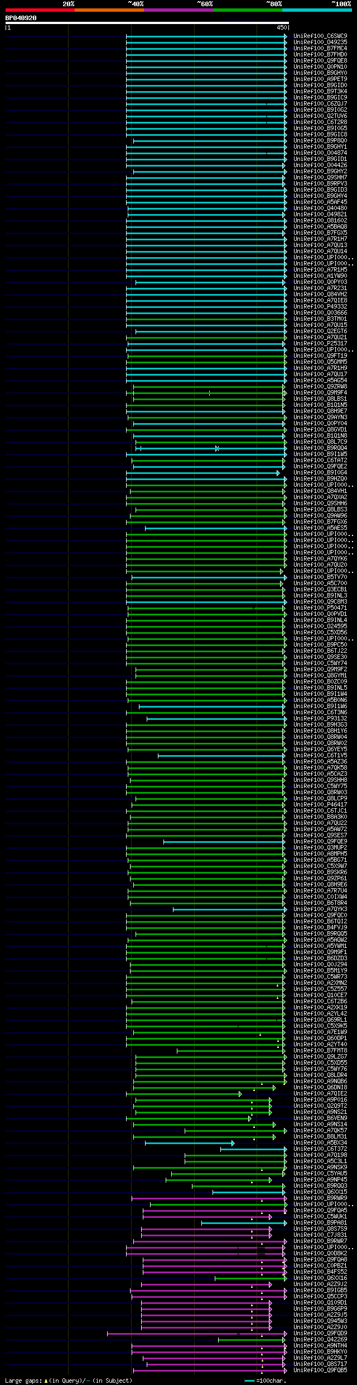Select the UniRef100_Q9FQB5 label
357x1385 pixels.
point(320,1370)
